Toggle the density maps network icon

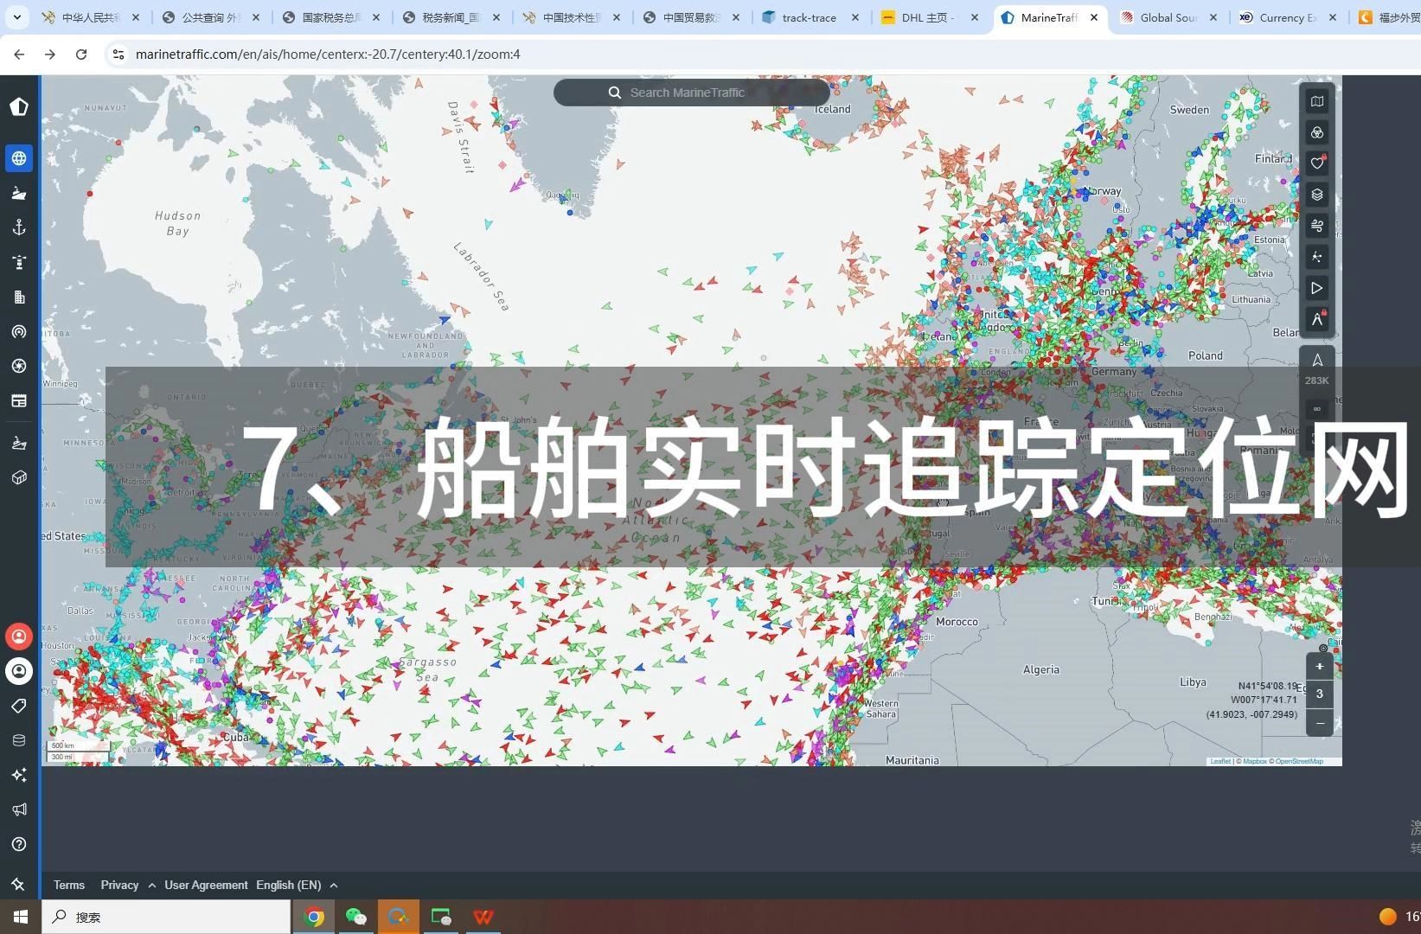click(x=1317, y=257)
